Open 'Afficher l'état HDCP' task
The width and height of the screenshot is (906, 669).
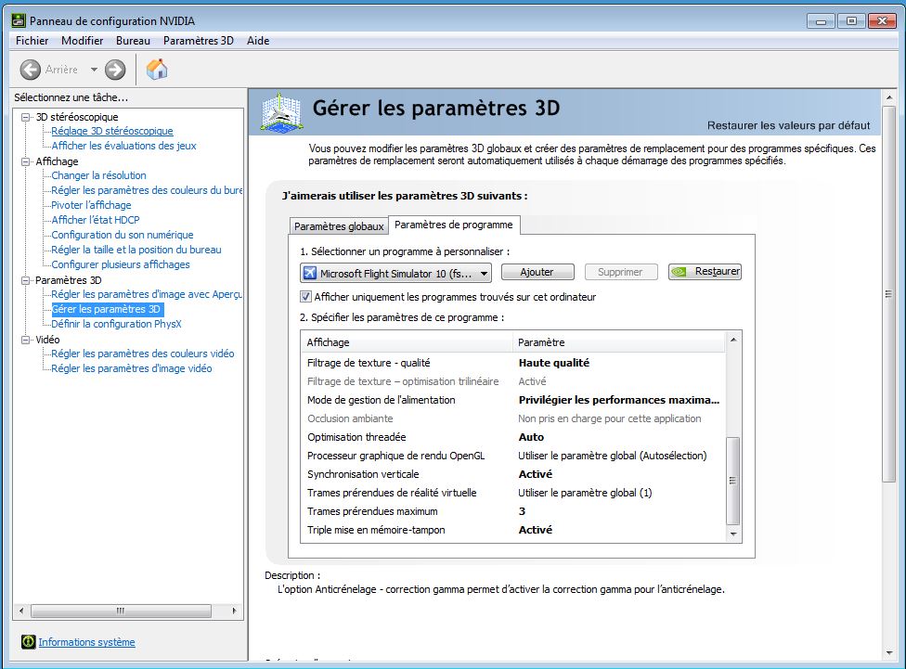tap(96, 220)
